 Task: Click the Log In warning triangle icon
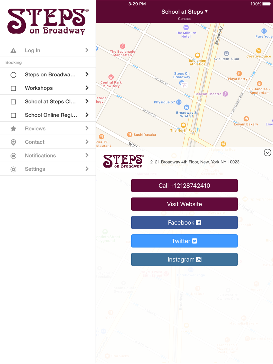(13, 50)
